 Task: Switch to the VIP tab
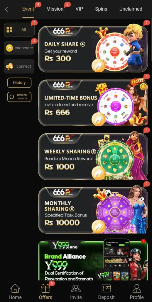coord(79,9)
